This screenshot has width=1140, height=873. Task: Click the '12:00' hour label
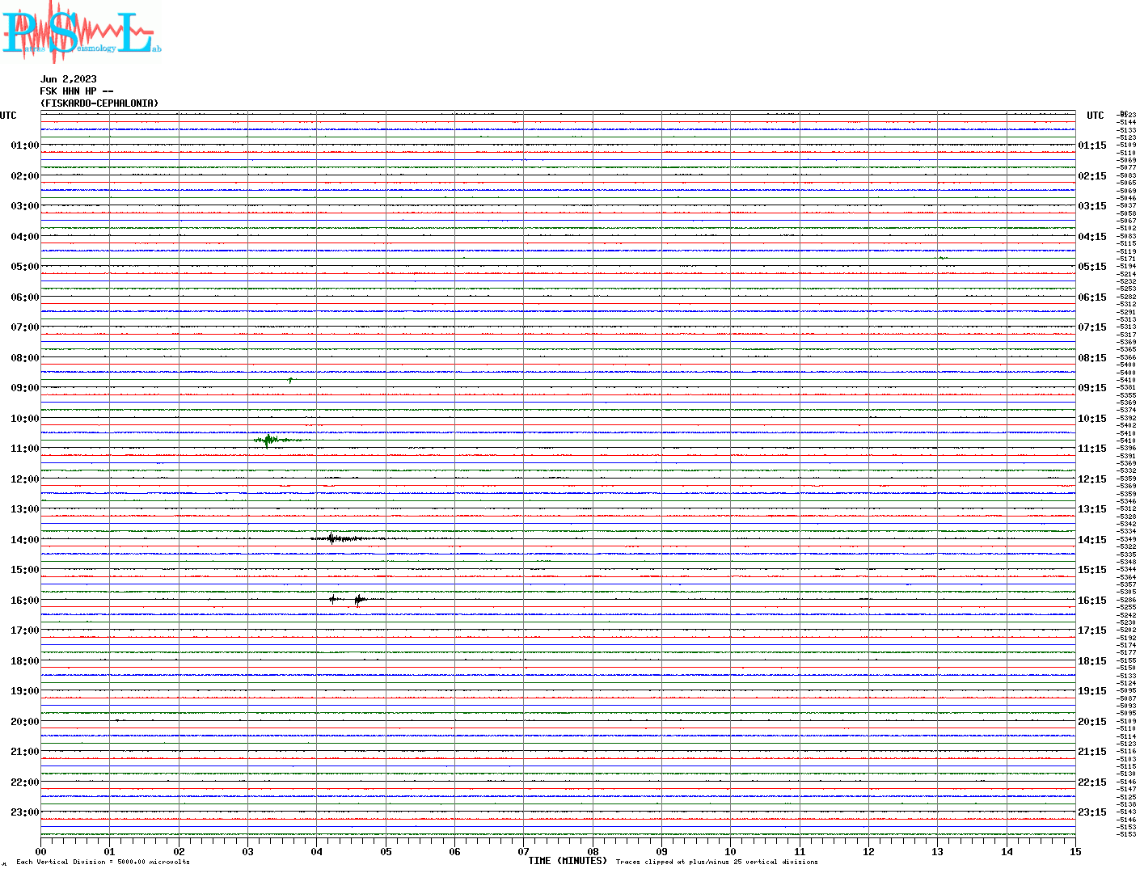(25, 479)
